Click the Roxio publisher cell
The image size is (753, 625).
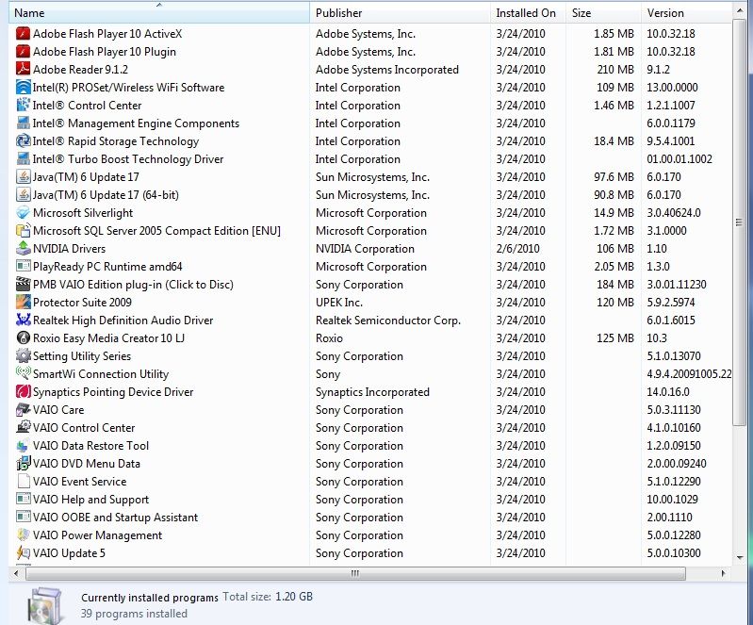pyautogui.click(x=330, y=338)
